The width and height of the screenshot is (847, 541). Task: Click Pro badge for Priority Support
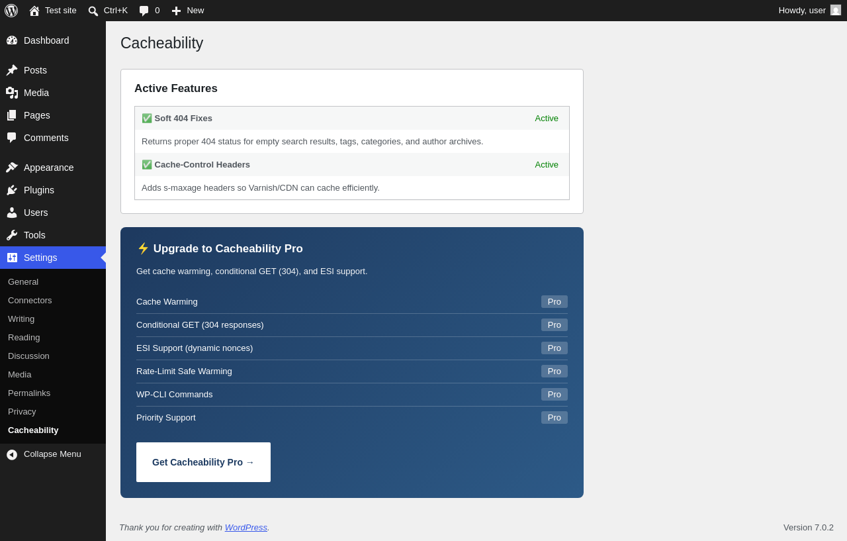point(555,418)
